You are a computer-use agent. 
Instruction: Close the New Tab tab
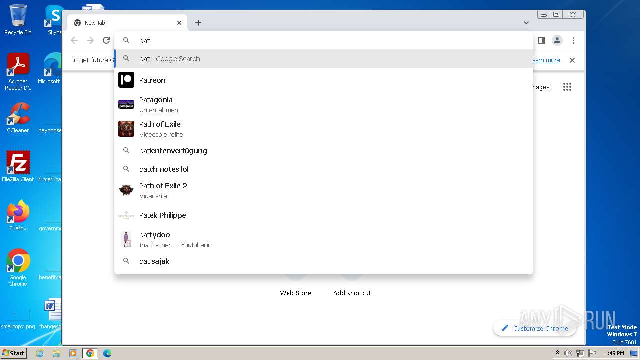[179, 23]
